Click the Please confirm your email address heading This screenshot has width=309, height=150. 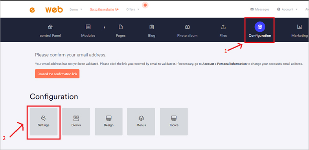[70, 55]
